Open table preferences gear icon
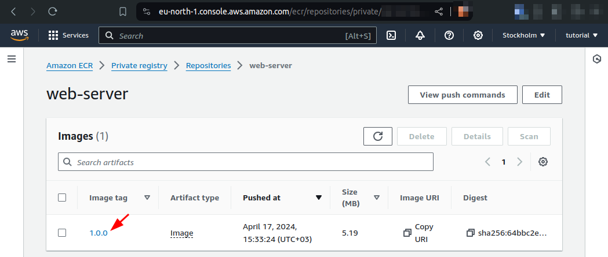The height and width of the screenshot is (257, 608). 543,162
